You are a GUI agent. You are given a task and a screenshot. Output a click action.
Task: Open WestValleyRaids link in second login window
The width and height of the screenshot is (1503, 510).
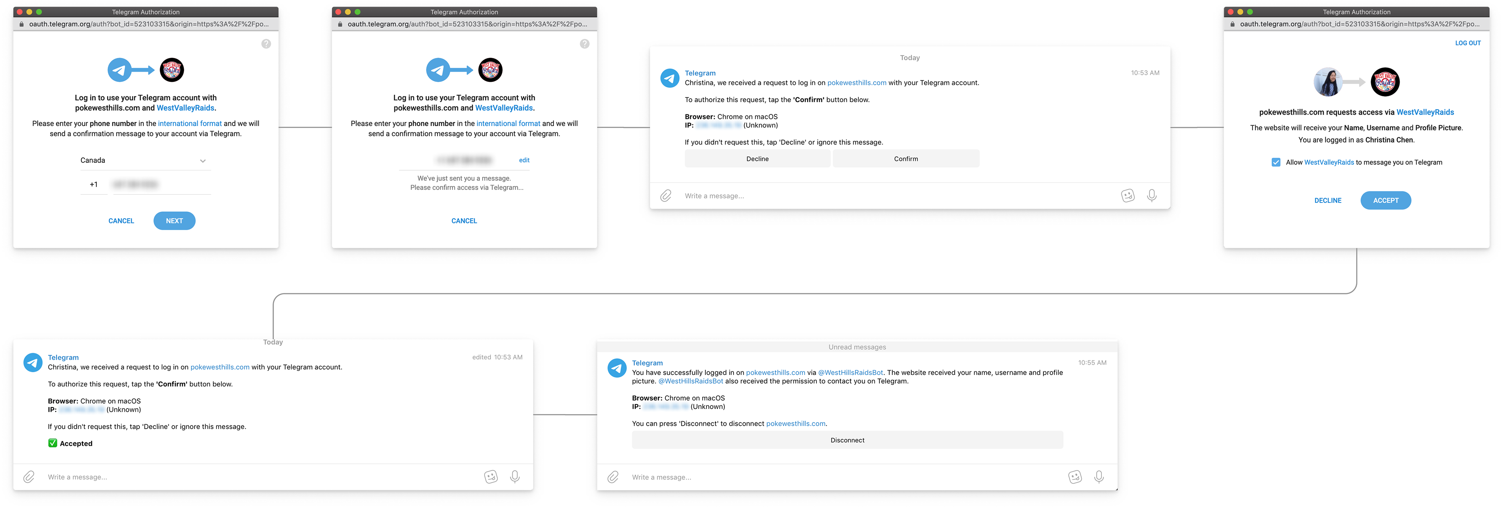(503, 108)
